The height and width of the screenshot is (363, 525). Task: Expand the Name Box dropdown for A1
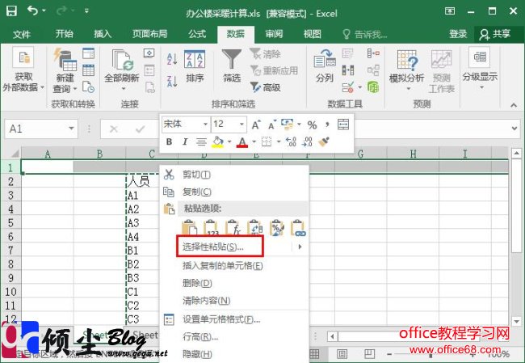[71, 129]
